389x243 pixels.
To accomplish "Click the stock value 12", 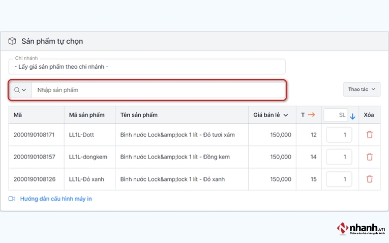I will pos(314,135).
